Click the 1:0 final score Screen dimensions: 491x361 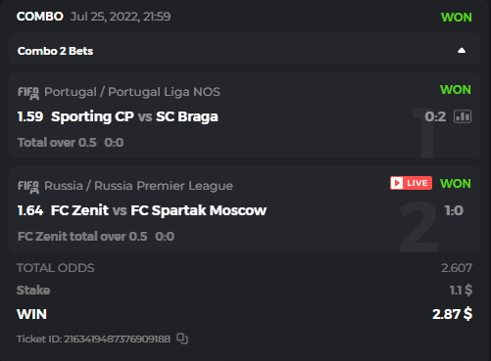click(454, 210)
